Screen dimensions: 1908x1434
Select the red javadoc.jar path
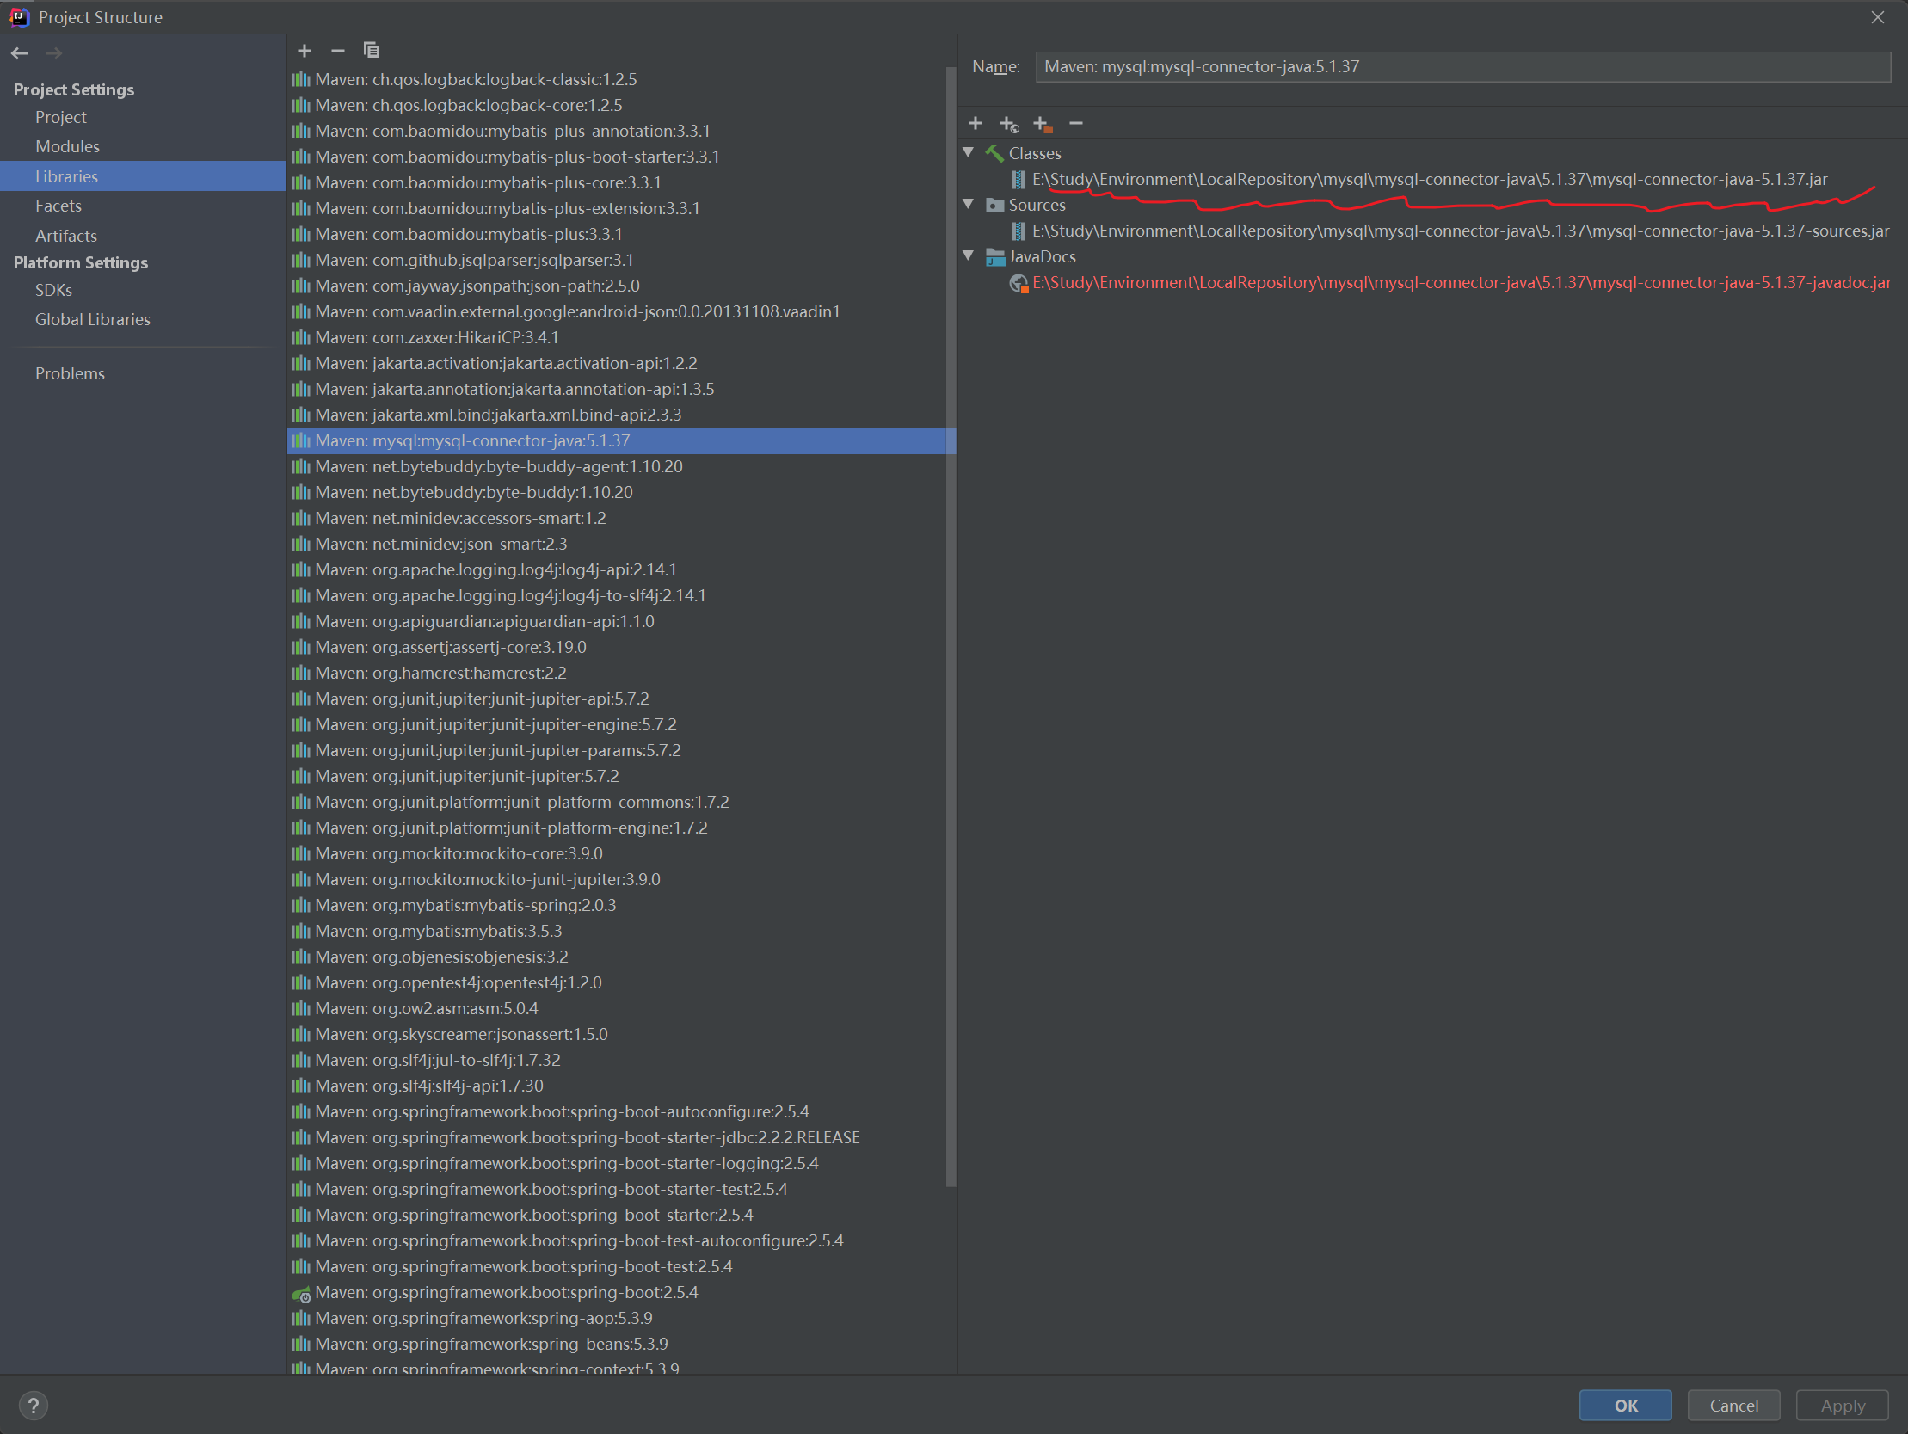pos(1462,283)
